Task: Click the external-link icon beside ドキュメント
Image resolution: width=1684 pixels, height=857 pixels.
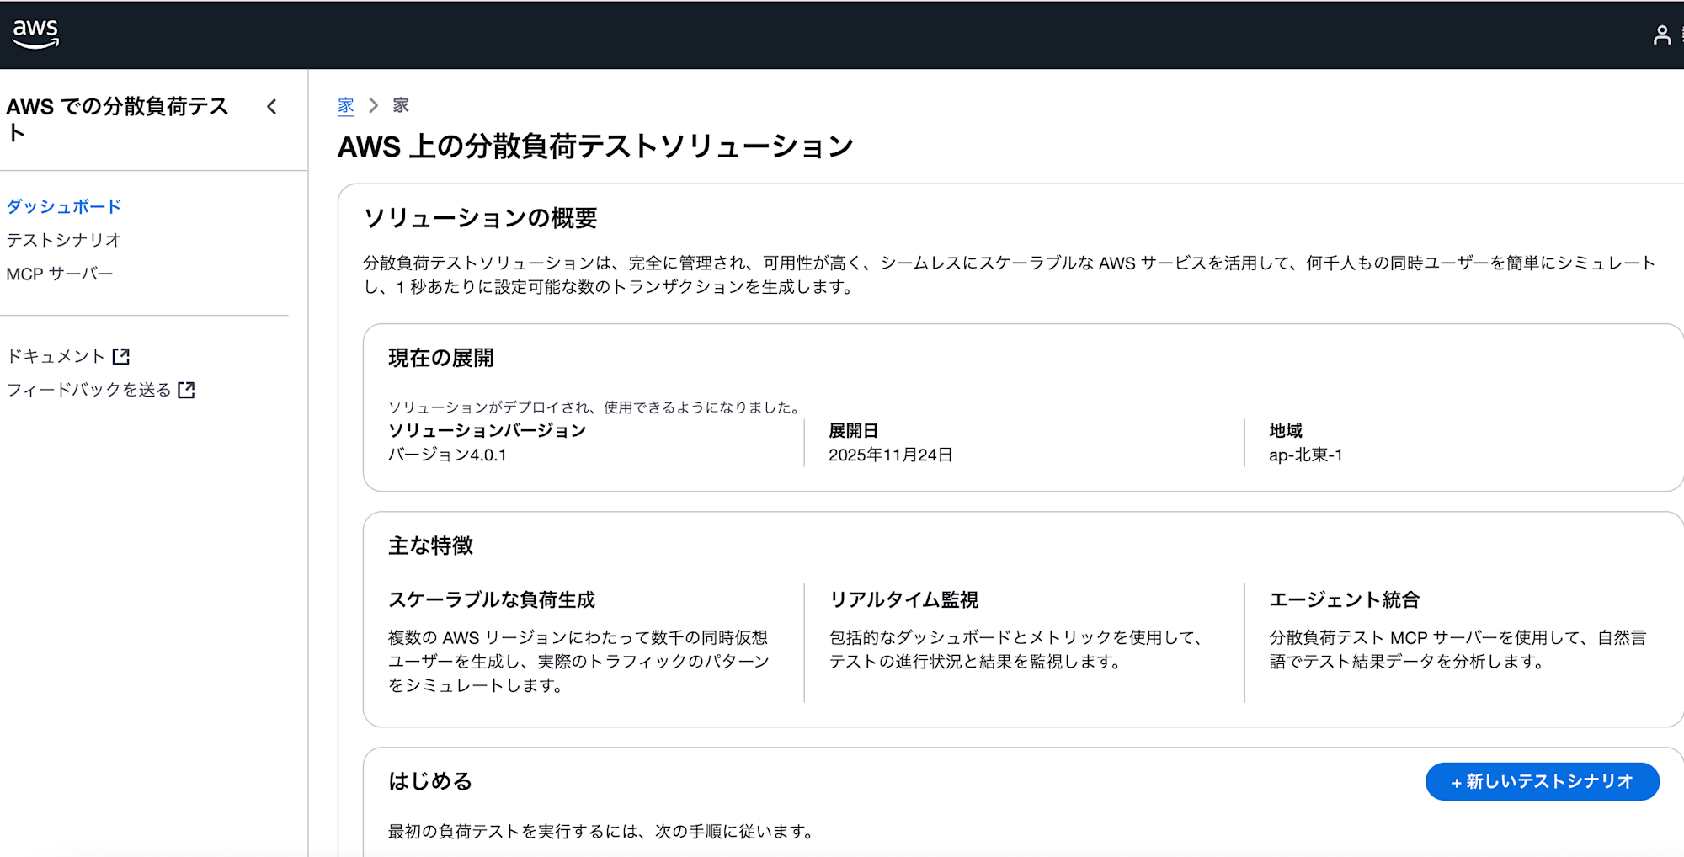Action: pos(121,356)
